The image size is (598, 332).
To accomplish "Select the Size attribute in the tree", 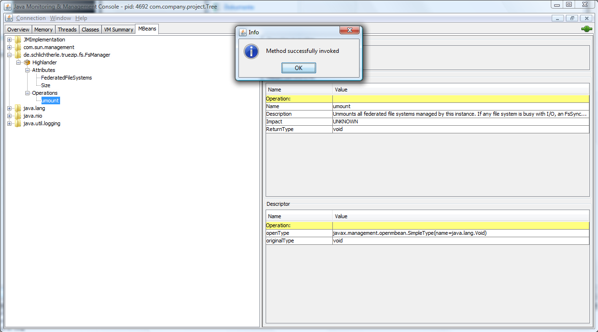I will (x=45, y=85).
